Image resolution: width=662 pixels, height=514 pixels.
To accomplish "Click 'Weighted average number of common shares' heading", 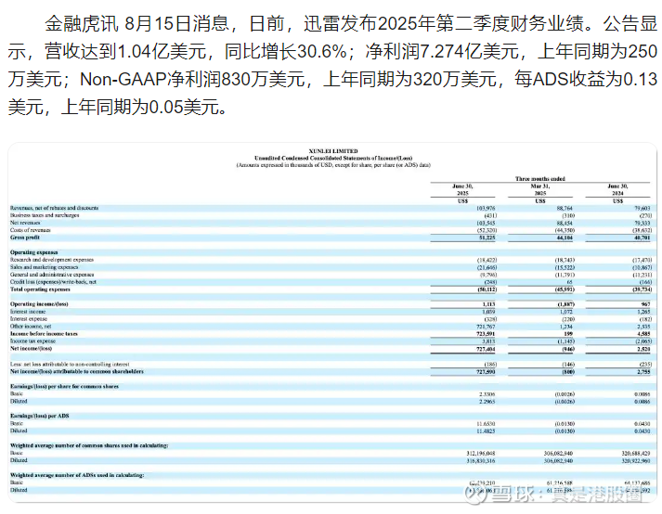I will [x=89, y=445].
